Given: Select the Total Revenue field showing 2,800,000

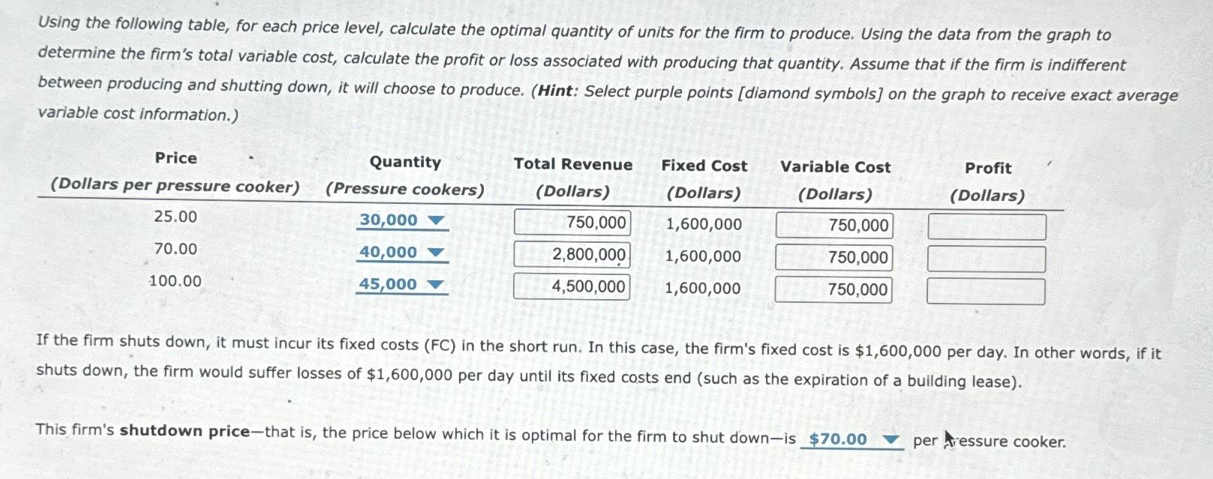Looking at the screenshot, I should click(572, 255).
